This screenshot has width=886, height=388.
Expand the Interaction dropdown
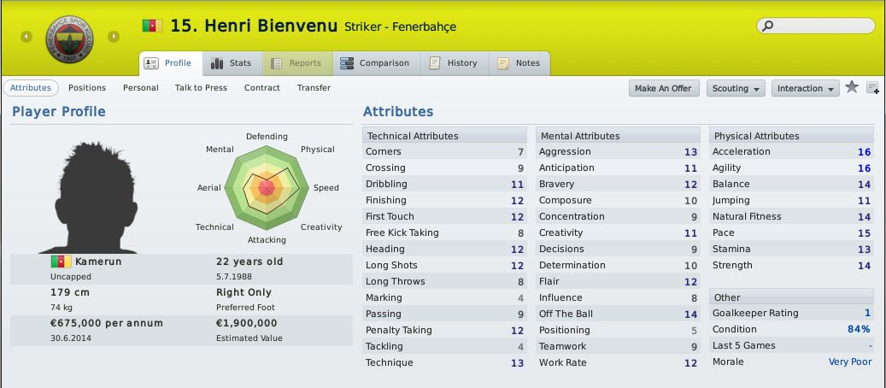point(805,88)
